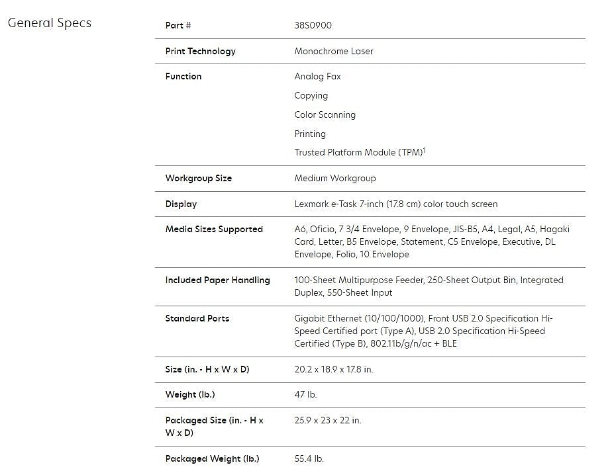Select part number 38S0900
This screenshot has width=612, height=469.
point(313,26)
